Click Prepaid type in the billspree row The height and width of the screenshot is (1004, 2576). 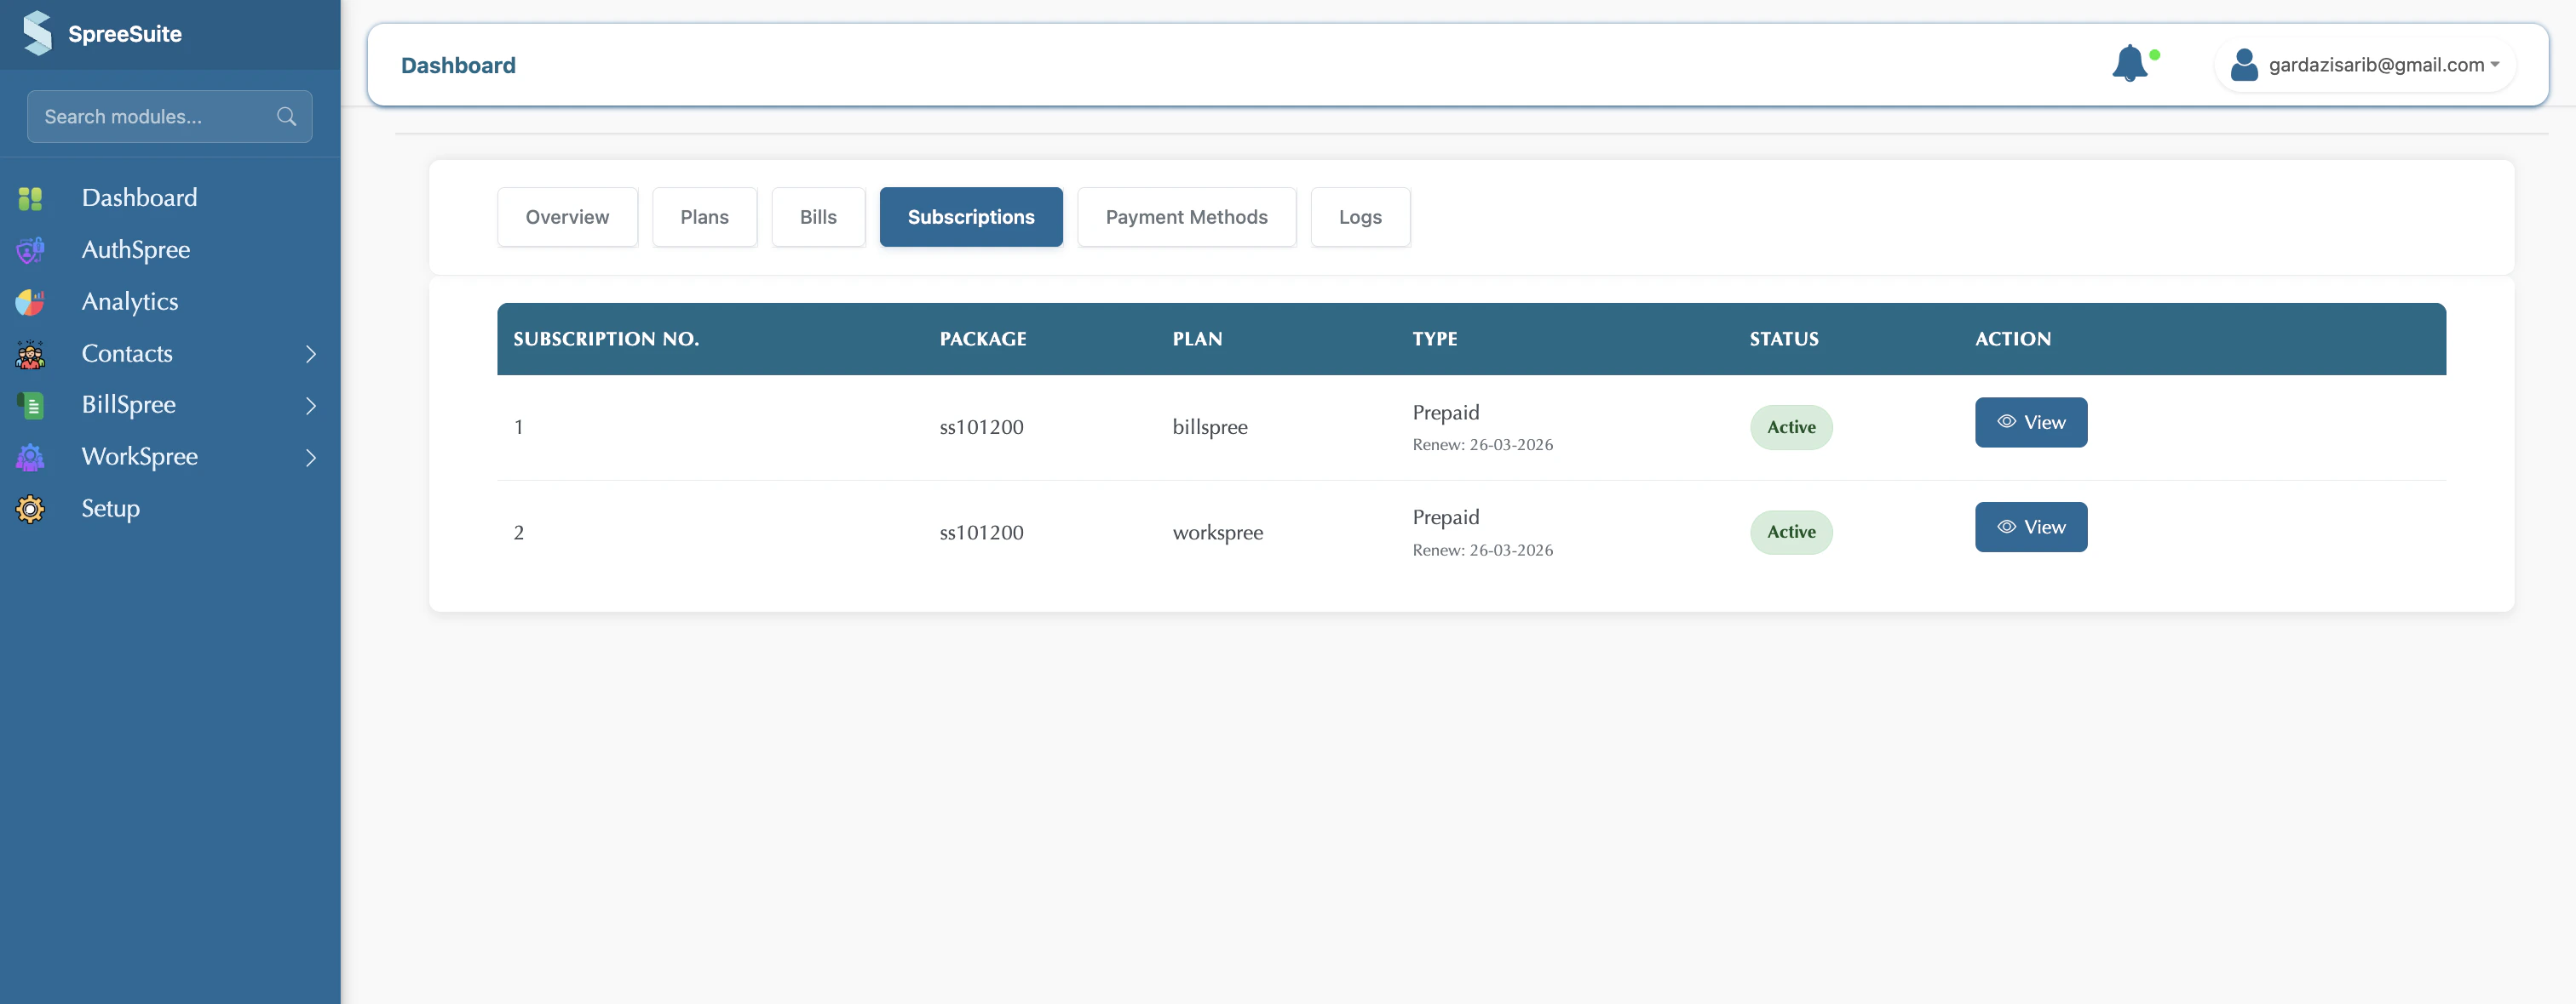(1445, 413)
